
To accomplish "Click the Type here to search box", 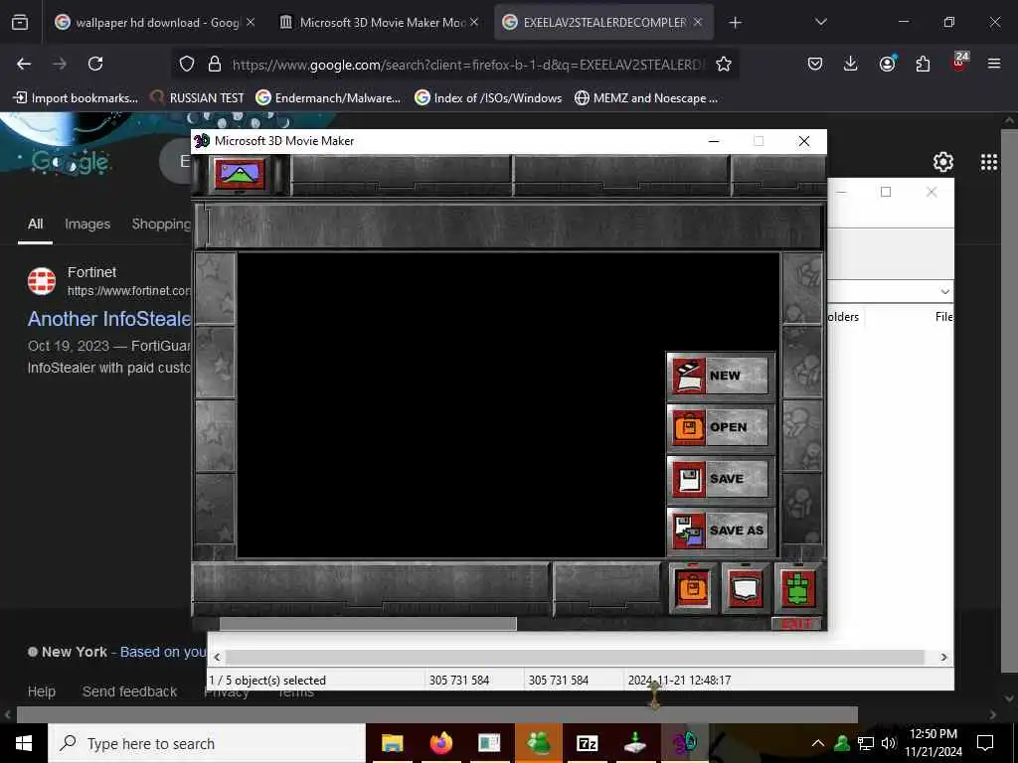I will [207, 743].
